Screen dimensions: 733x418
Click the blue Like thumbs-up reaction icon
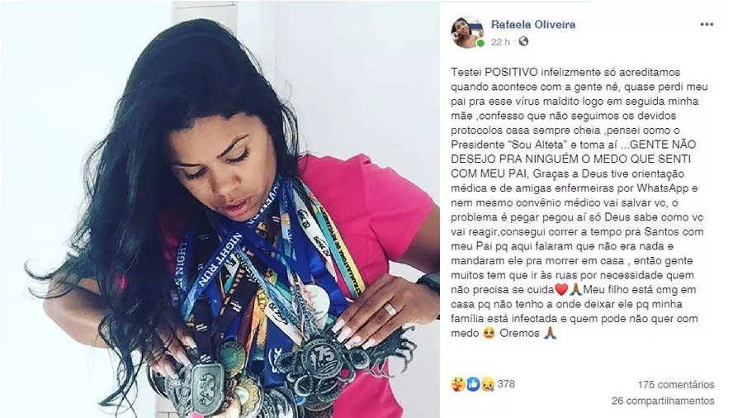[473, 384]
